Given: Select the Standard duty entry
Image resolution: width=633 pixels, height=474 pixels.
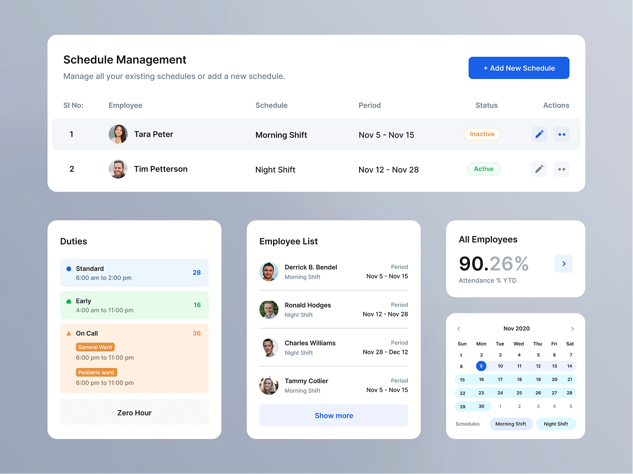Looking at the screenshot, I should [134, 273].
